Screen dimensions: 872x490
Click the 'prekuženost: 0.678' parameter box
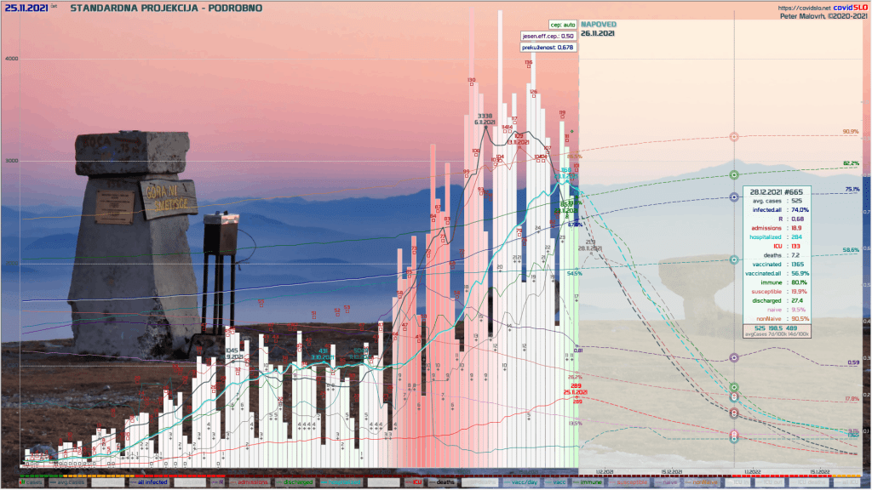[x=549, y=48]
